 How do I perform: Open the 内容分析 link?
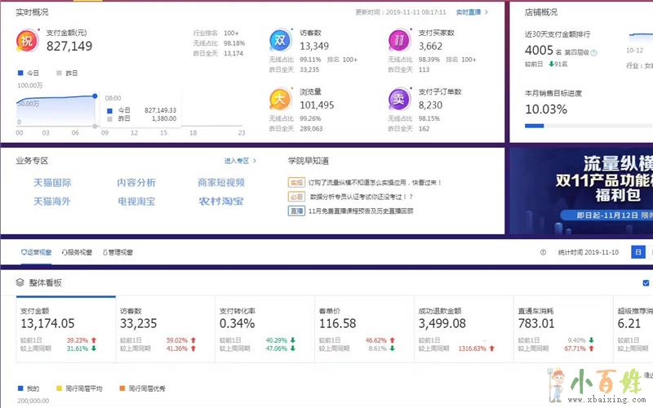tap(136, 183)
